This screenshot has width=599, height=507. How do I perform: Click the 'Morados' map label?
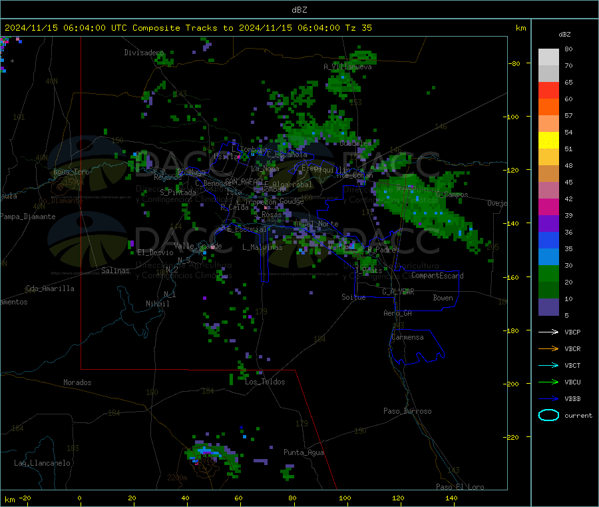(x=77, y=382)
